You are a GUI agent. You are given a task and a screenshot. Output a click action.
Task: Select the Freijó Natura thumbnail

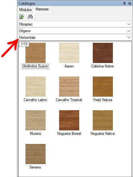pos(103,87)
